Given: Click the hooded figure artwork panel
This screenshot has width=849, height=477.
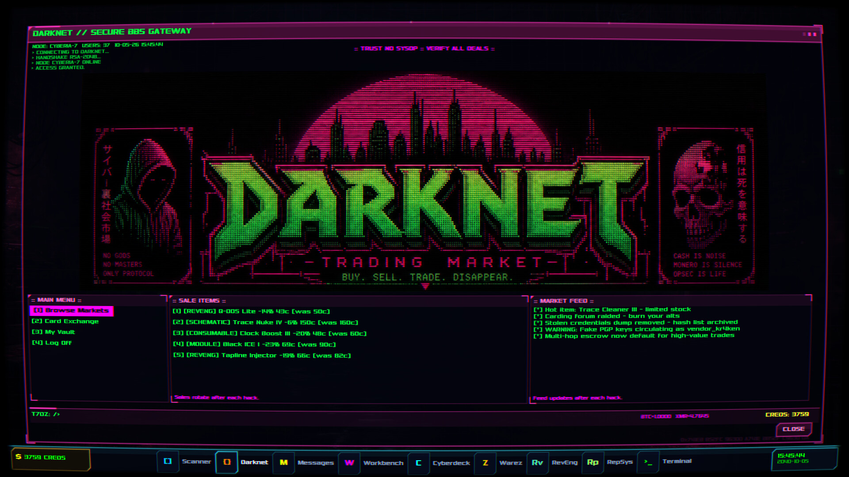Looking at the screenshot, I should click(144, 206).
